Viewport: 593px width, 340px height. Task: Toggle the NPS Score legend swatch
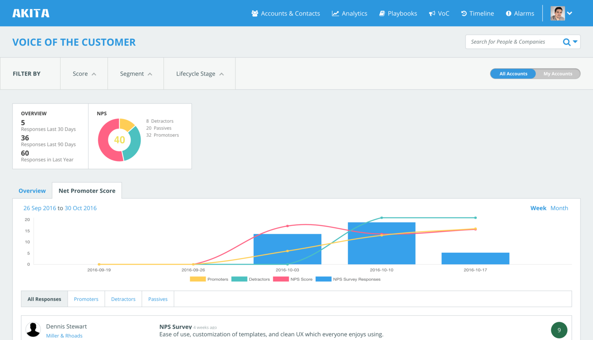pyautogui.click(x=281, y=279)
